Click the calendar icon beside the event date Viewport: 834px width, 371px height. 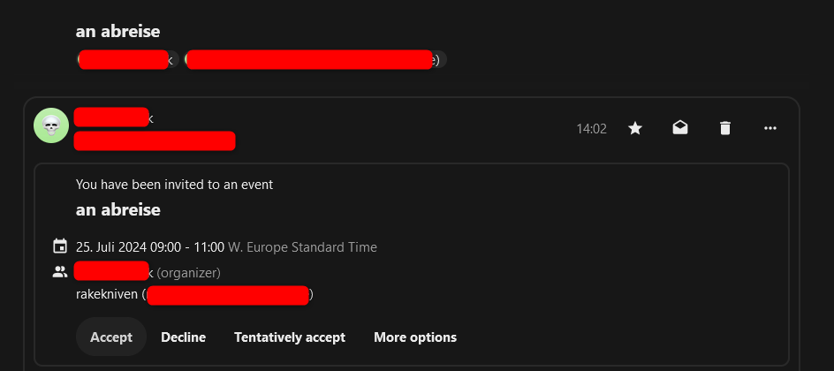[x=60, y=246]
